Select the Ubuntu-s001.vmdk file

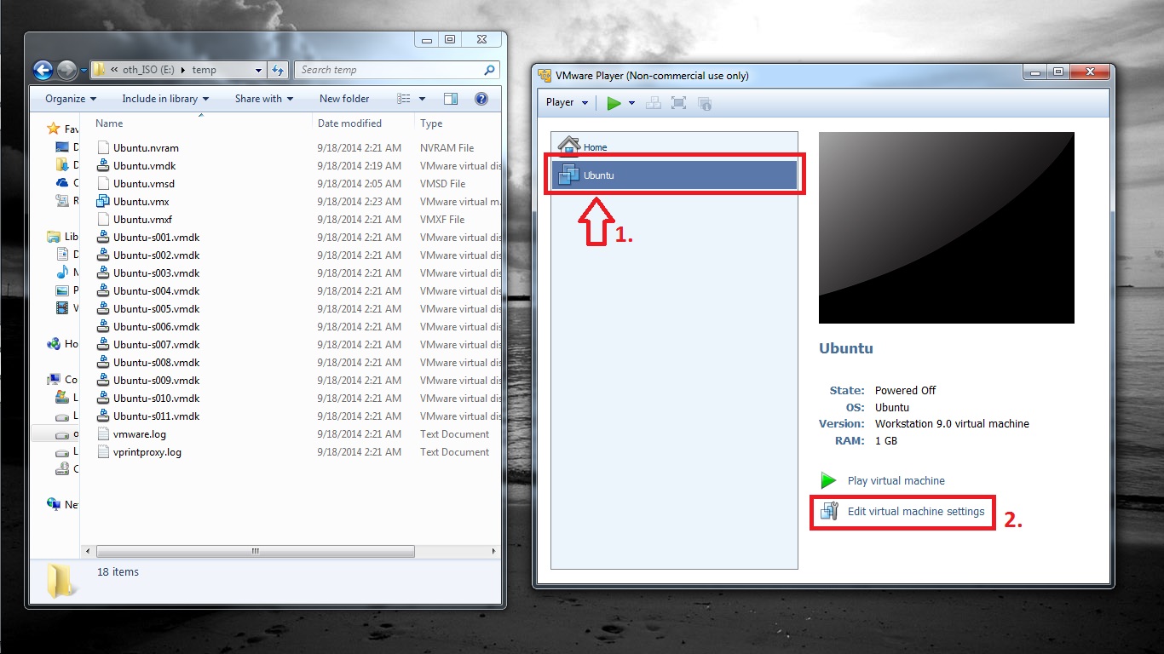[156, 237]
